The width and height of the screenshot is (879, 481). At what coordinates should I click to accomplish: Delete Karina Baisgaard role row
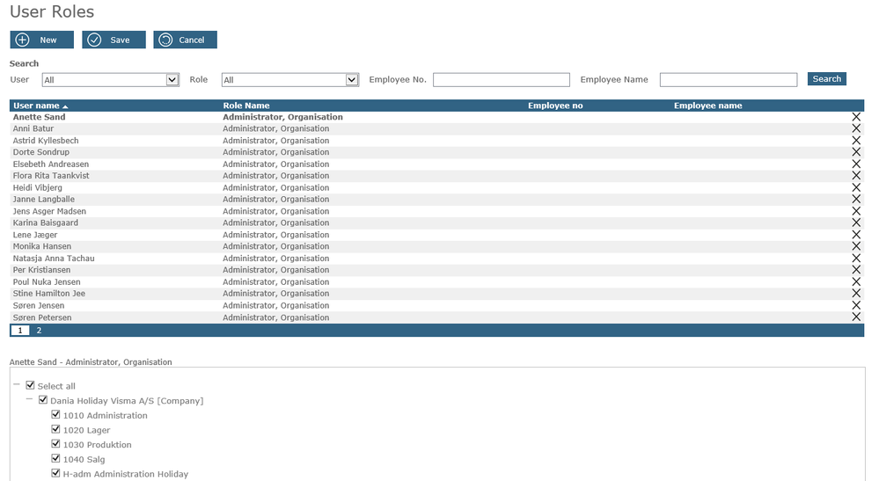(856, 222)
